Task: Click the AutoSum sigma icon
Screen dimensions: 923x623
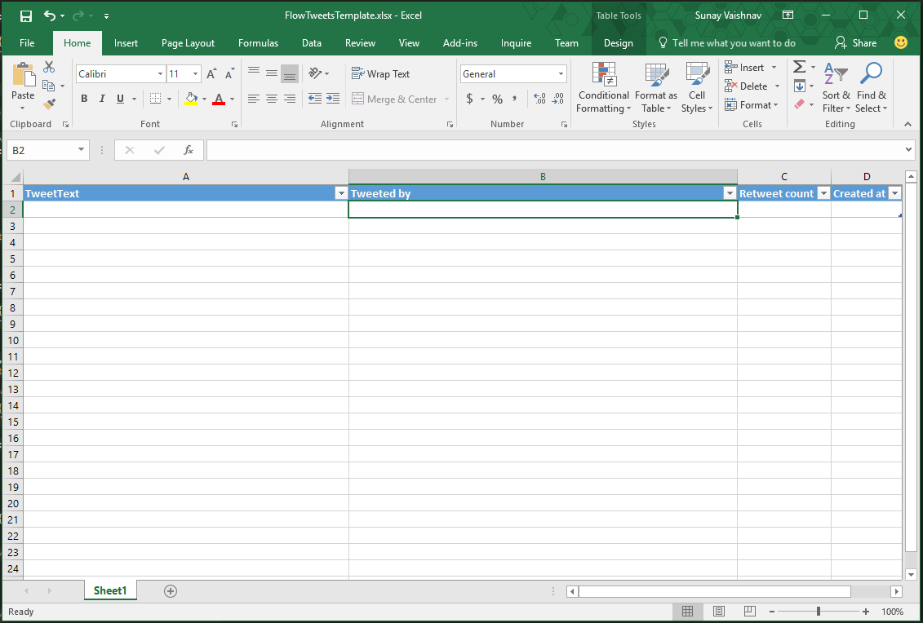Action: 799,67
